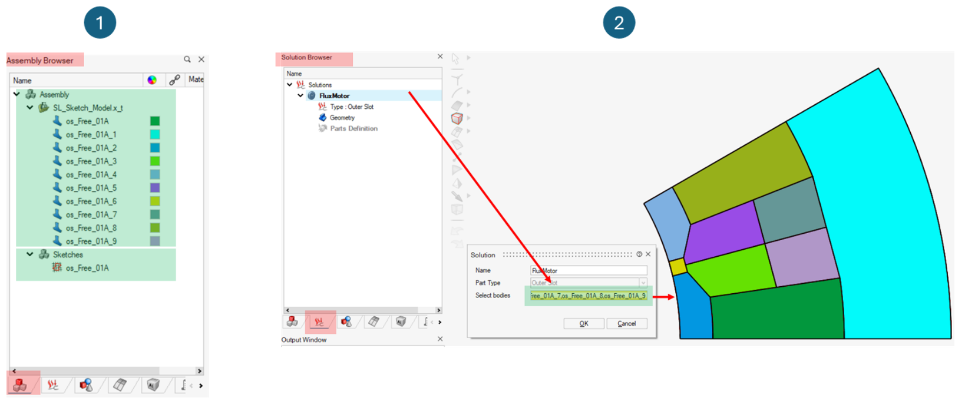Collapse the Assembly root node
Screen dimensions: 965x401
pos(17,94)
